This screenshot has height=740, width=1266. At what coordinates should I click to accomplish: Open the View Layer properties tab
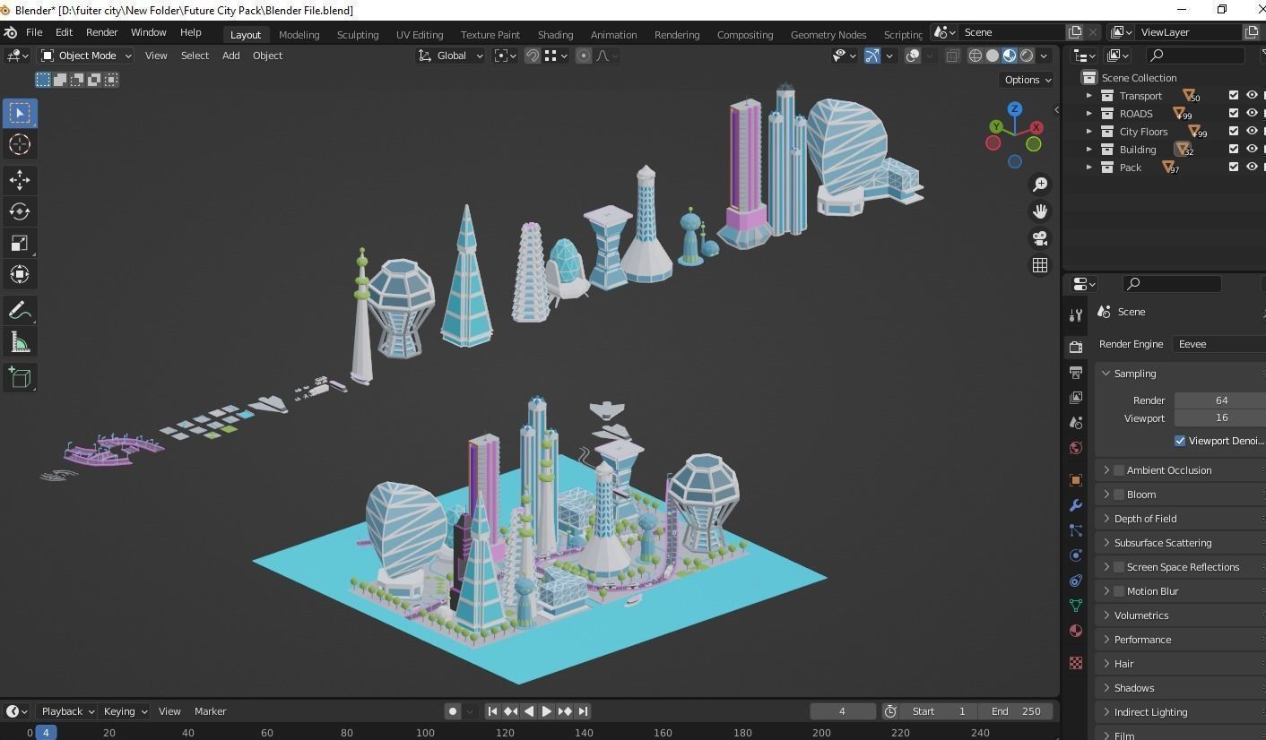point(1076,397)
